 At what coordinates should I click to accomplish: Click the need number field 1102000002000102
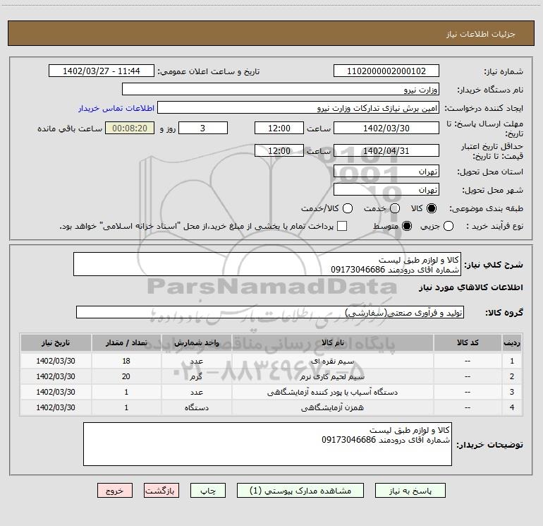386,71
